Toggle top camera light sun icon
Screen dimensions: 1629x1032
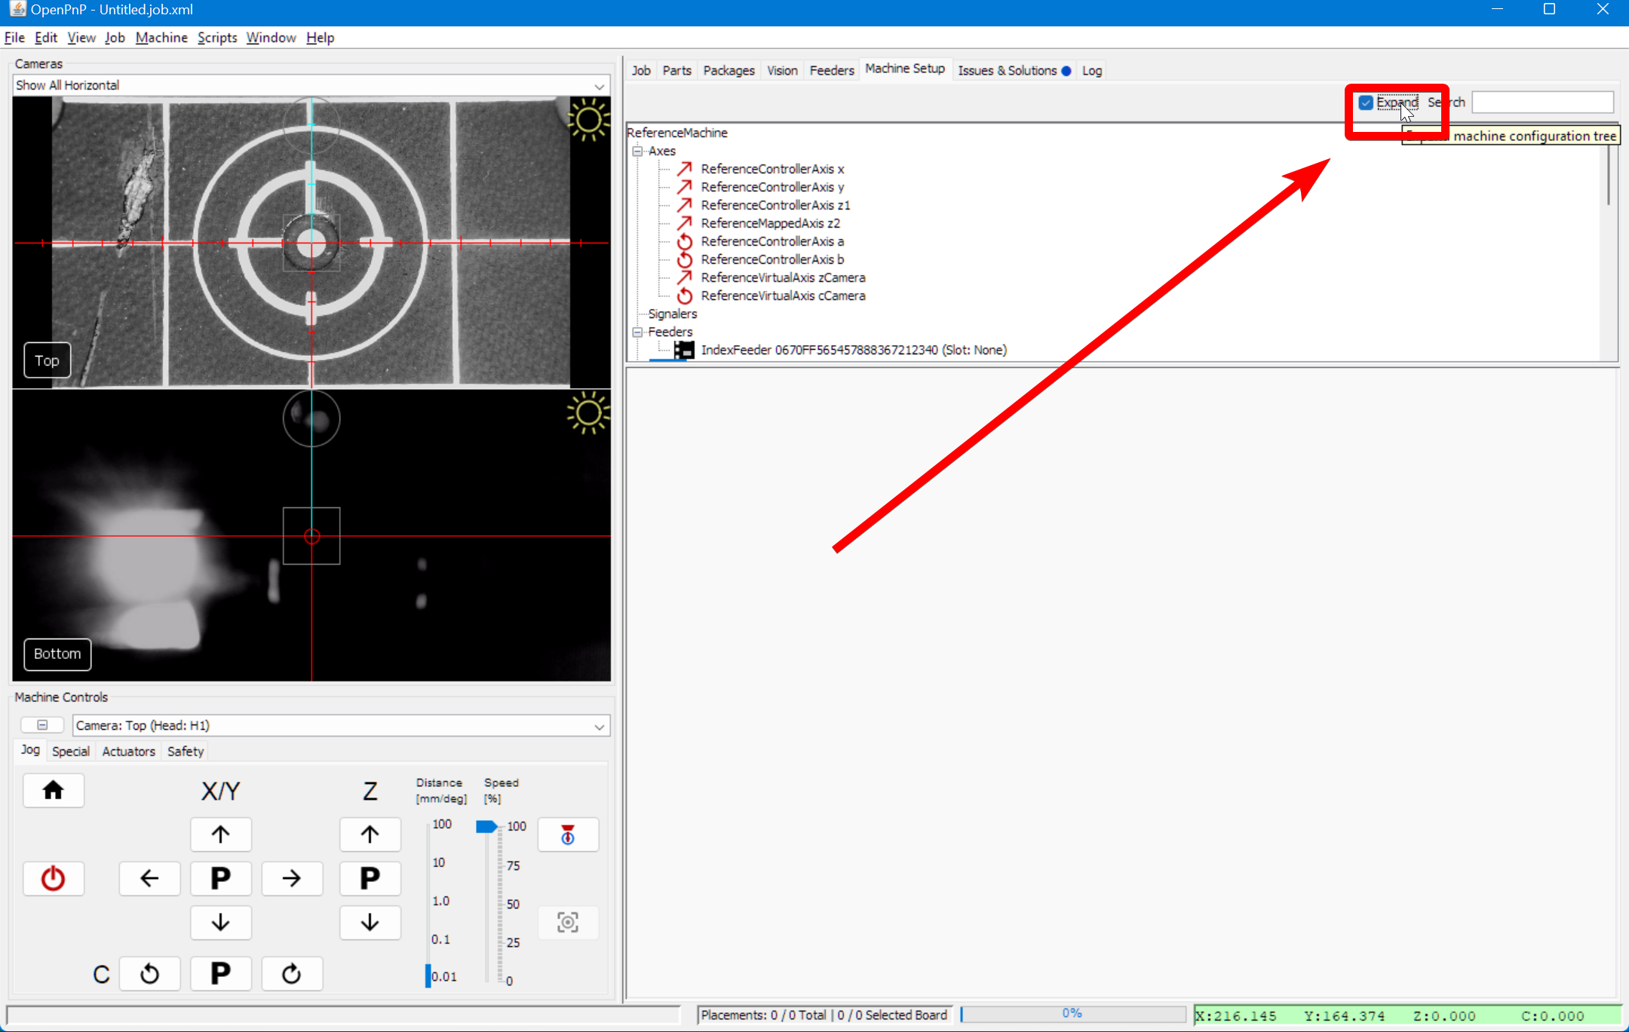coord(587,121)
